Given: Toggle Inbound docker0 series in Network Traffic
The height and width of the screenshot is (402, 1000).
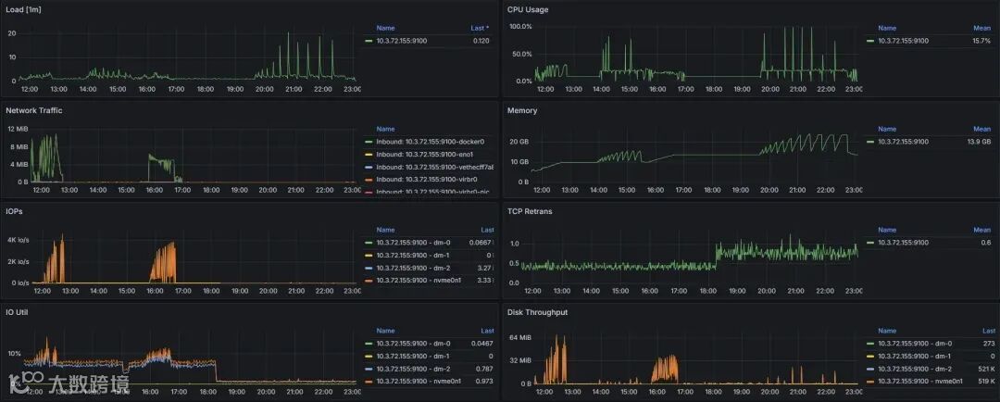Looking at the screenshot, I should click(x=431, y=141).
